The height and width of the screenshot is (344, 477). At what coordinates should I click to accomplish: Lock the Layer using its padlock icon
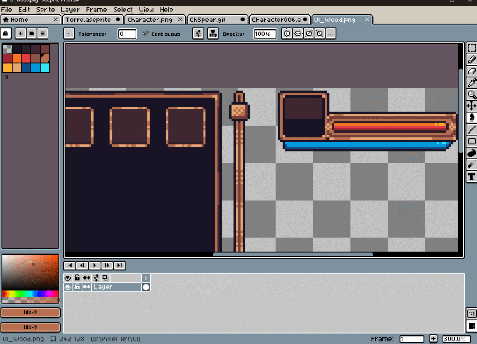[77, 287]
